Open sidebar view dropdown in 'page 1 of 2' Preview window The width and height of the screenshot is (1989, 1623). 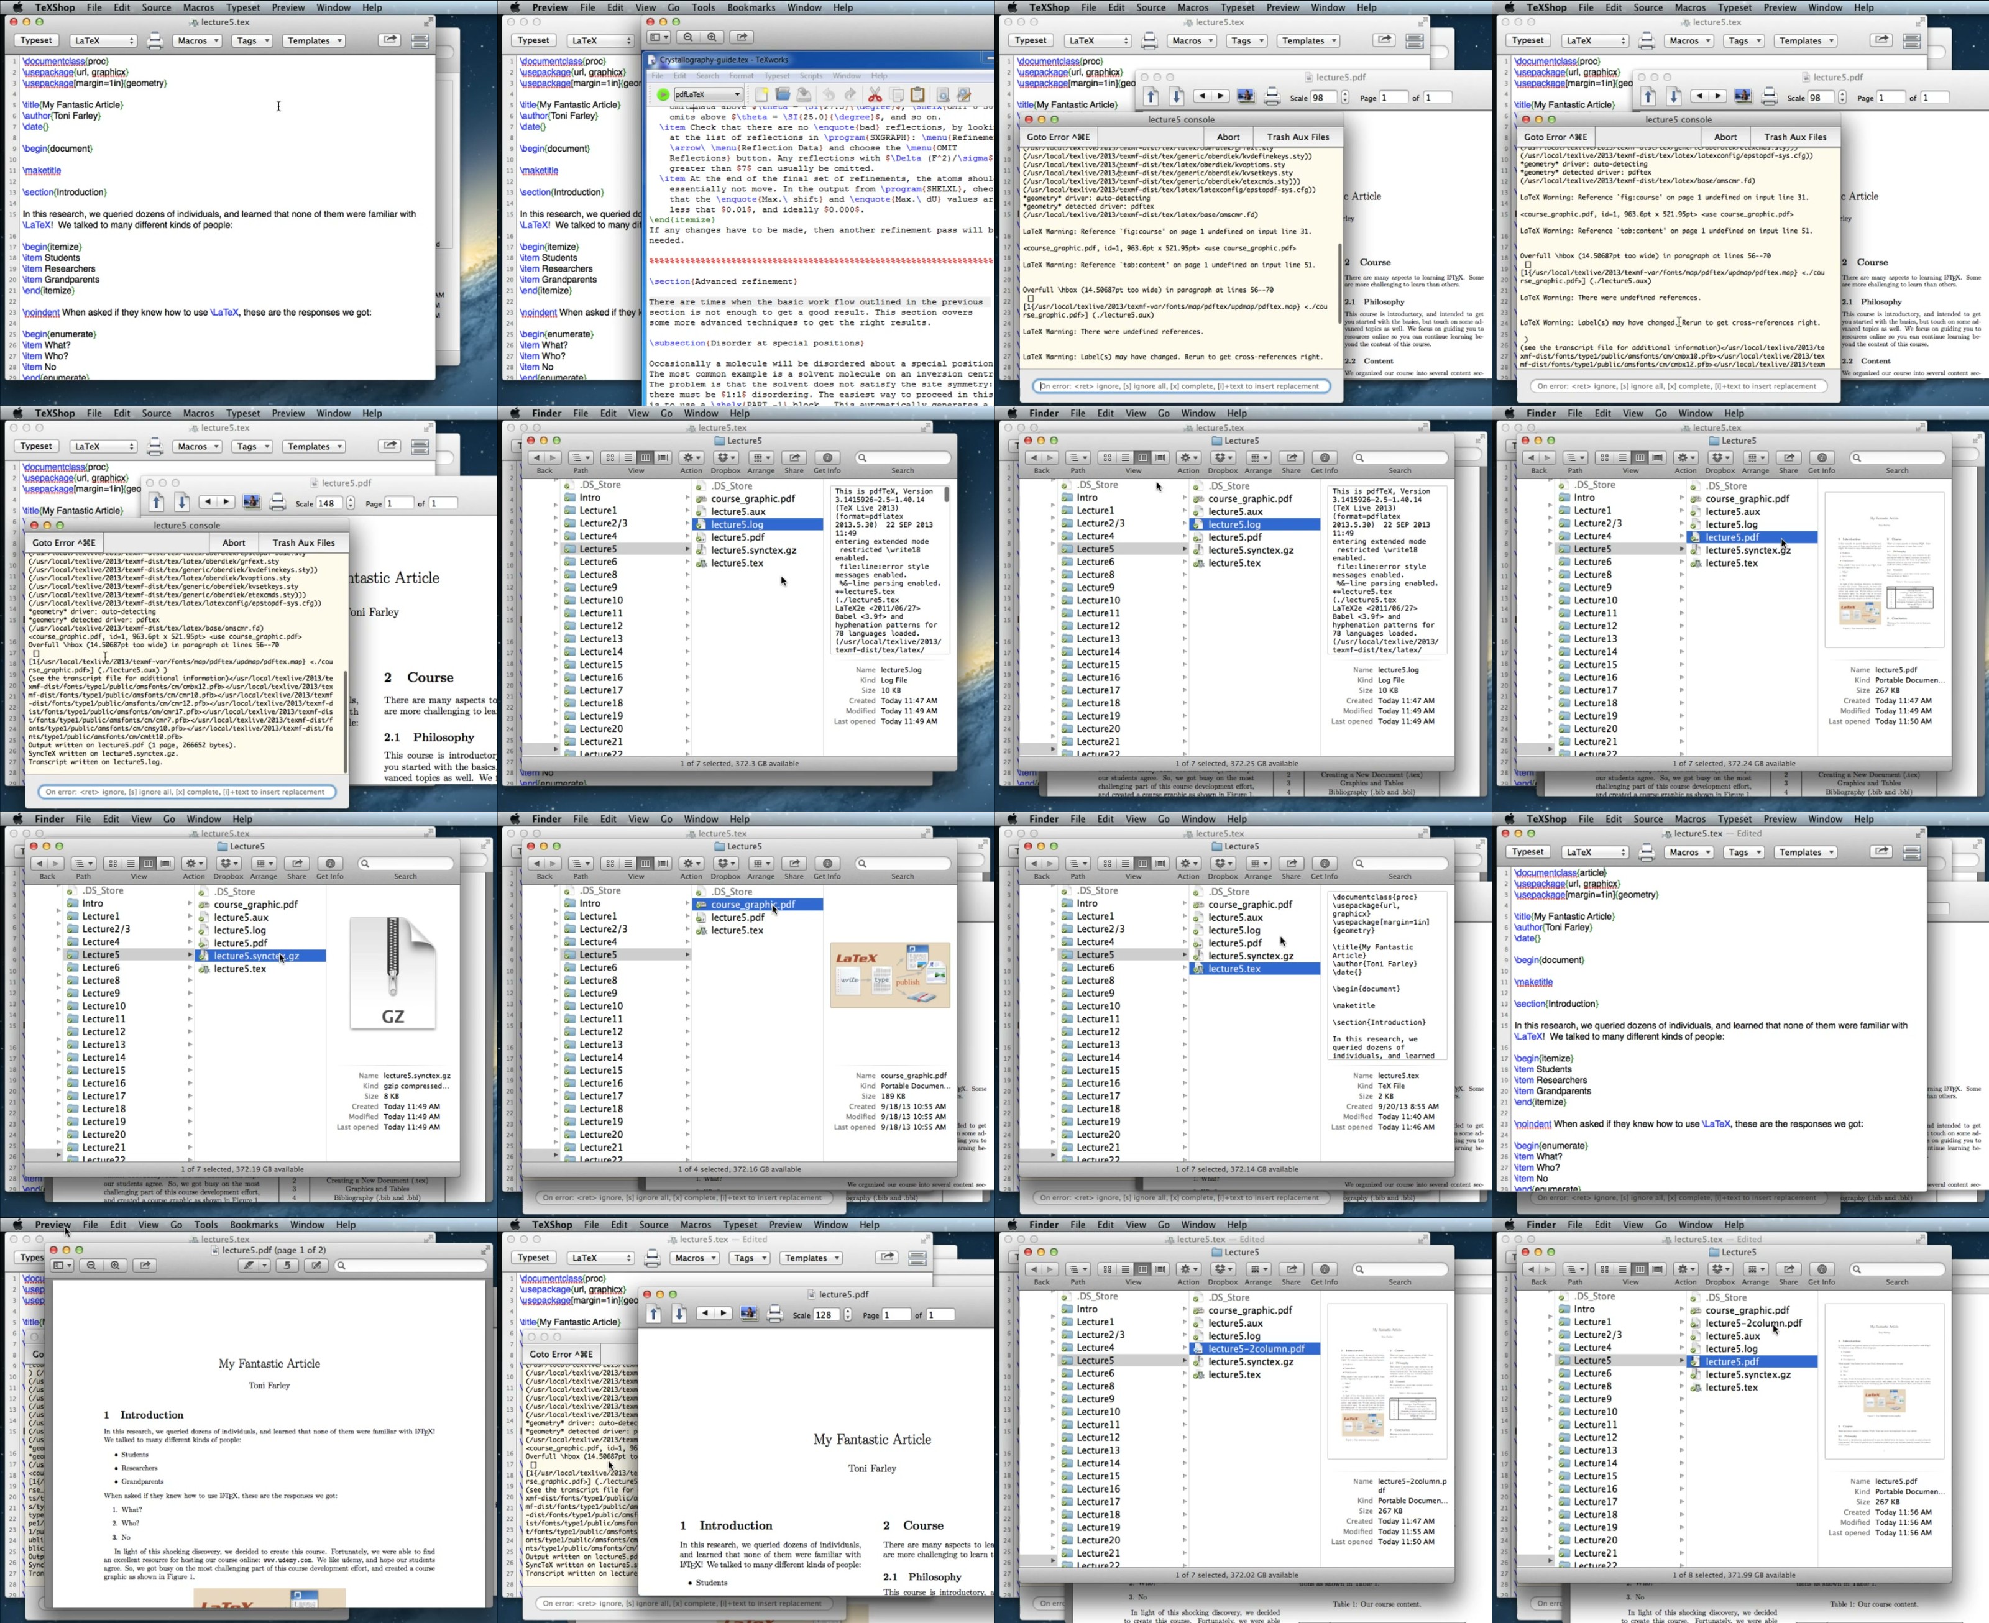(x=63, y=1265)
